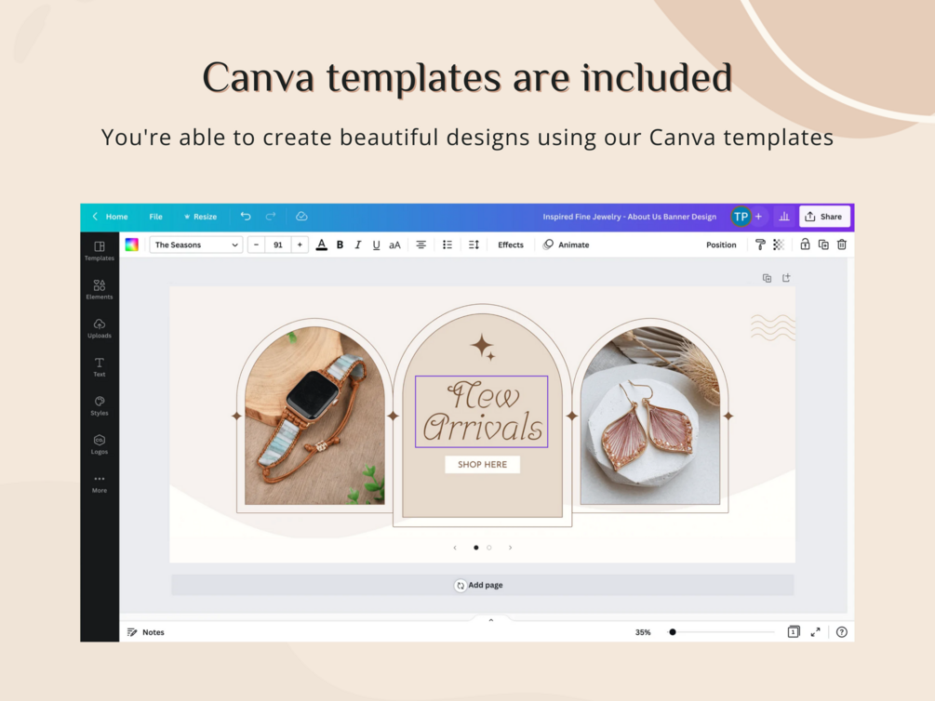The image size is (935, 701).
Task: Select the four-point star decoration
Action: [483, 347]
